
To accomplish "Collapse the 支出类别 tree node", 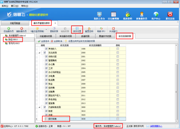I will 39,53.
